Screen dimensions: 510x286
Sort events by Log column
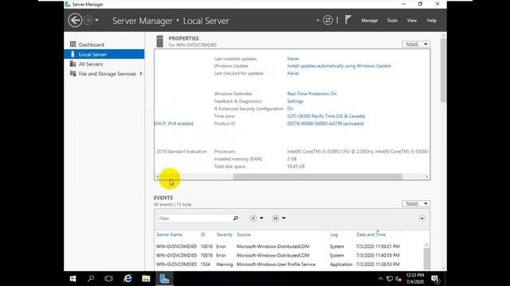[x=334, y=234]
